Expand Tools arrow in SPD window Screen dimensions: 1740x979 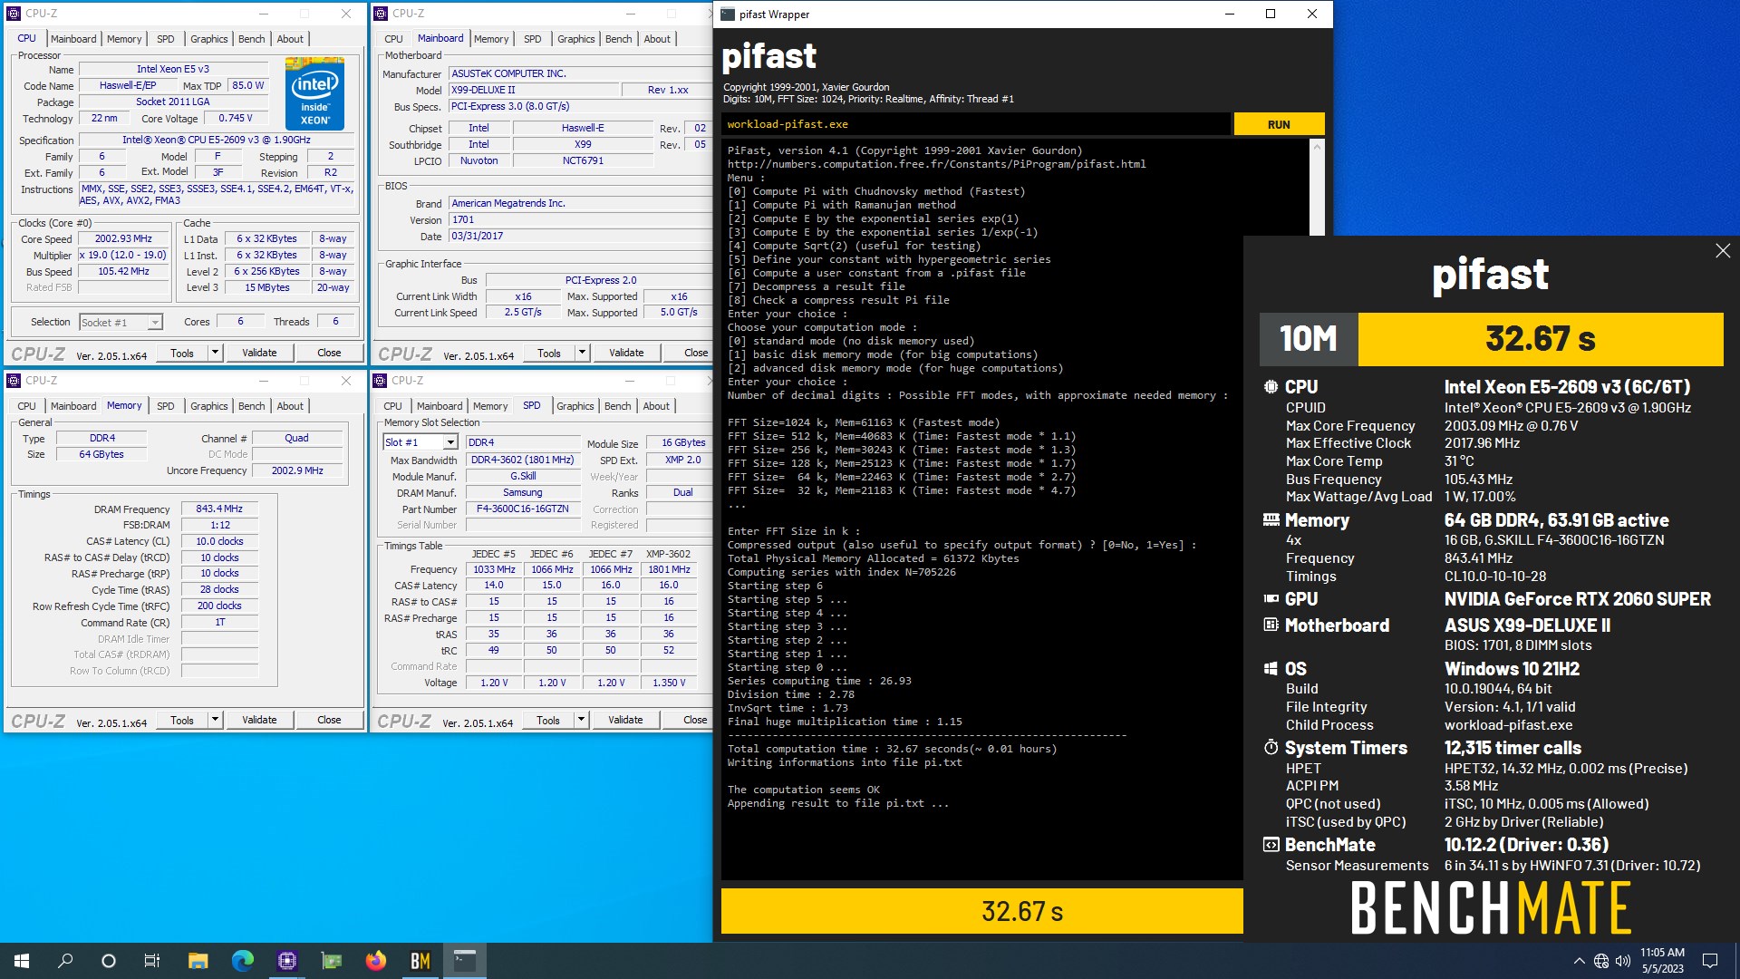581,720
